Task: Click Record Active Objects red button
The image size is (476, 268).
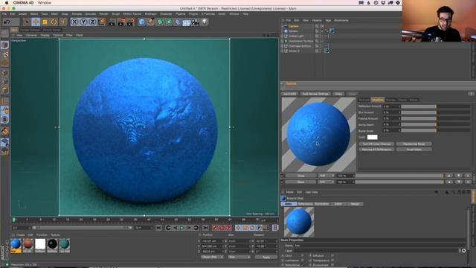Action: pos(215,228)
